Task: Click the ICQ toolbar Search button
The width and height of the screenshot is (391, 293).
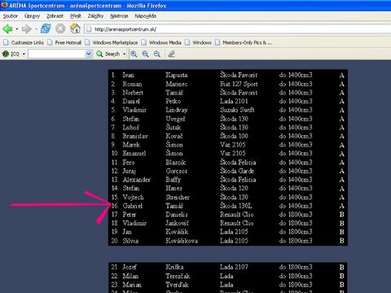Action: [x=108, y=54]
